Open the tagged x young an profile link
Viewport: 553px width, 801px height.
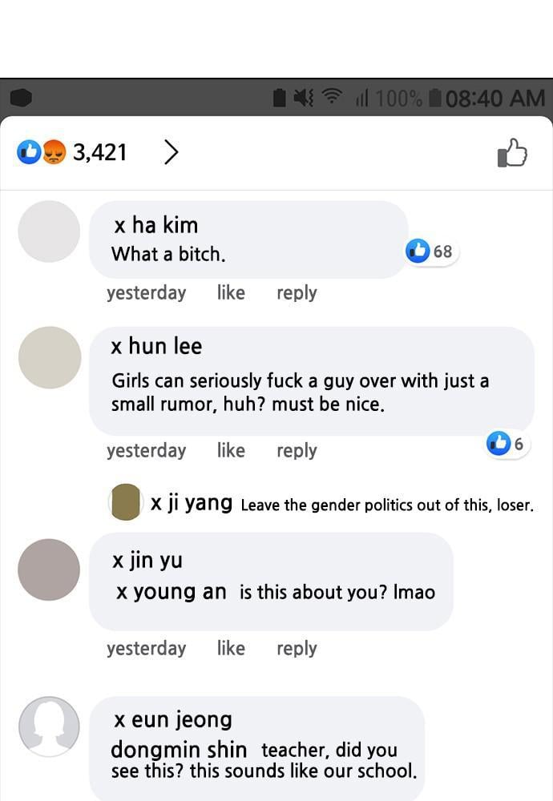[x=172, y=592]
